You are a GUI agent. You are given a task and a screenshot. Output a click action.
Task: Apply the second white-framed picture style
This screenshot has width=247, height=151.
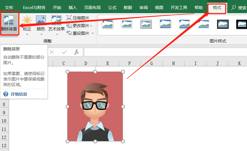point(127,24)
